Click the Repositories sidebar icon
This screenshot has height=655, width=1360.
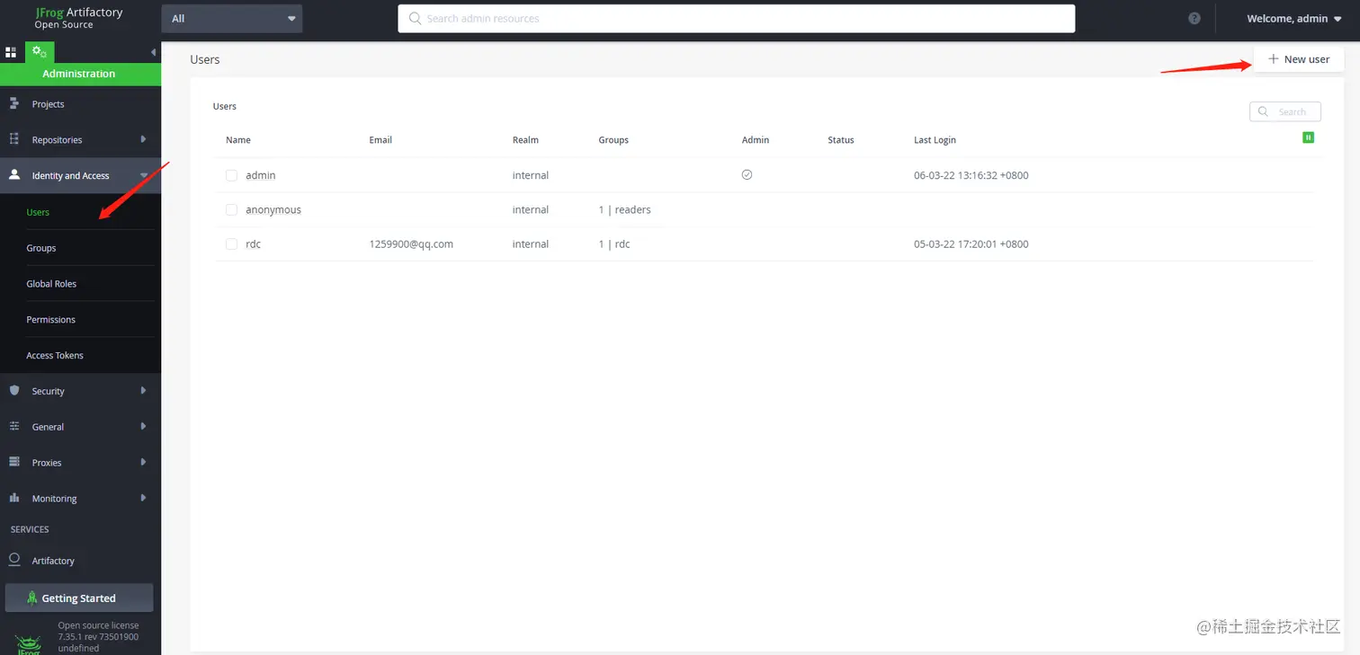[14, 139]
